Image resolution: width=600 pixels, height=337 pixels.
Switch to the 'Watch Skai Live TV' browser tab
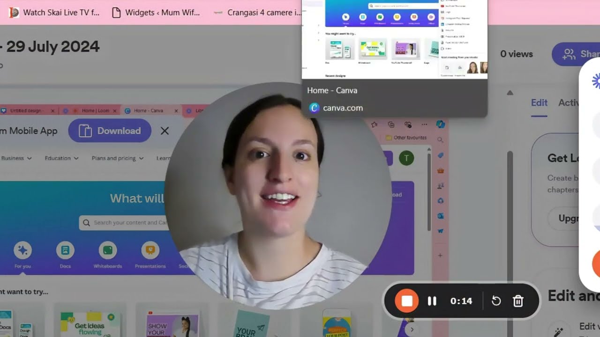click(55, 13)
